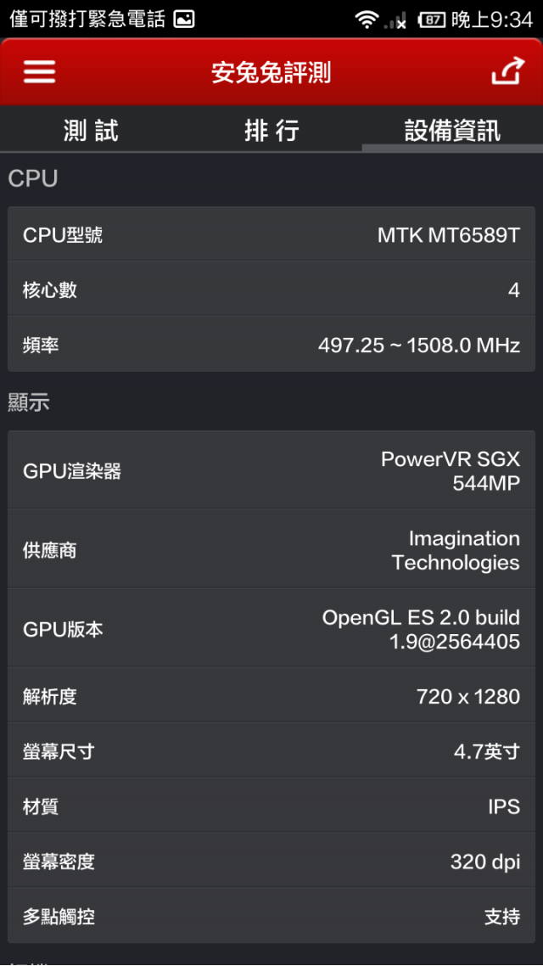
Task: Tap the battery indicator icon
Action: [x=432, y=20]
